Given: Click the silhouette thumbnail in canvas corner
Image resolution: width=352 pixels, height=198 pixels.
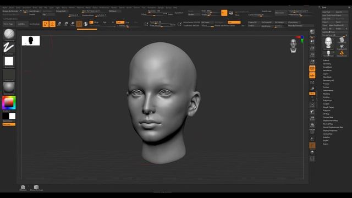Looking at the screenshot, I should pos(31,41).
